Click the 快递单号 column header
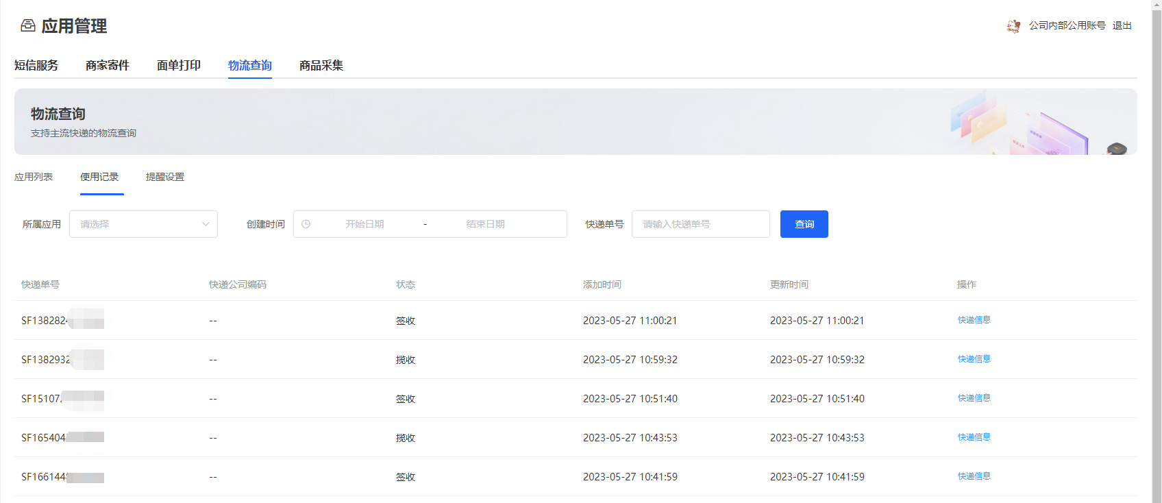 click(x=40, y=284)
